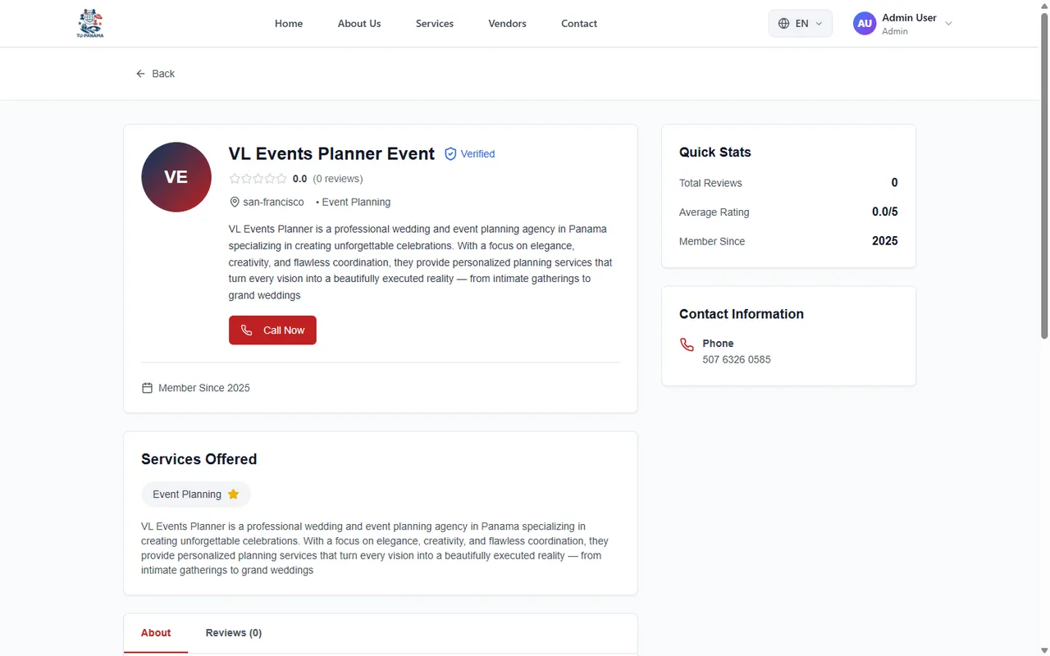Switch to the Reviews (0) tab

pos(234,633)
